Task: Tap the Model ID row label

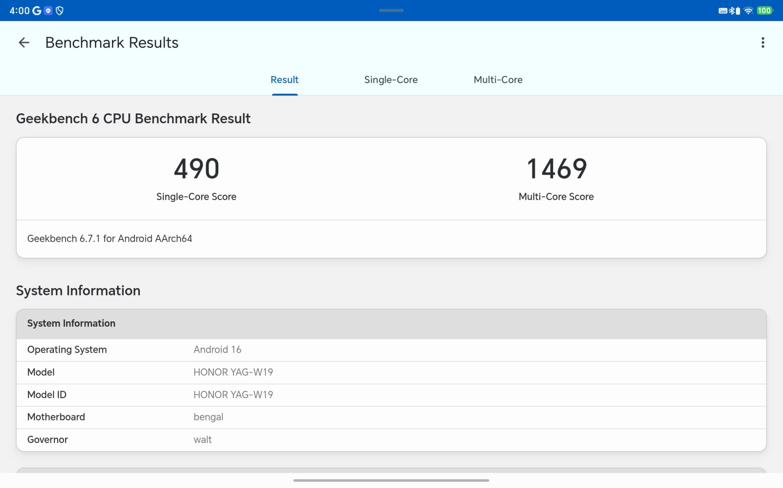Action: click(x=47, y=395)
